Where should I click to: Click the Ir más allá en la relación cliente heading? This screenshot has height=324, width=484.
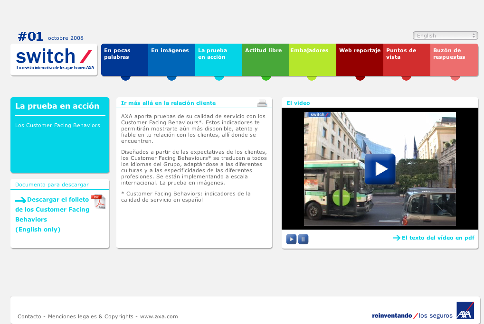coord(168,103)
